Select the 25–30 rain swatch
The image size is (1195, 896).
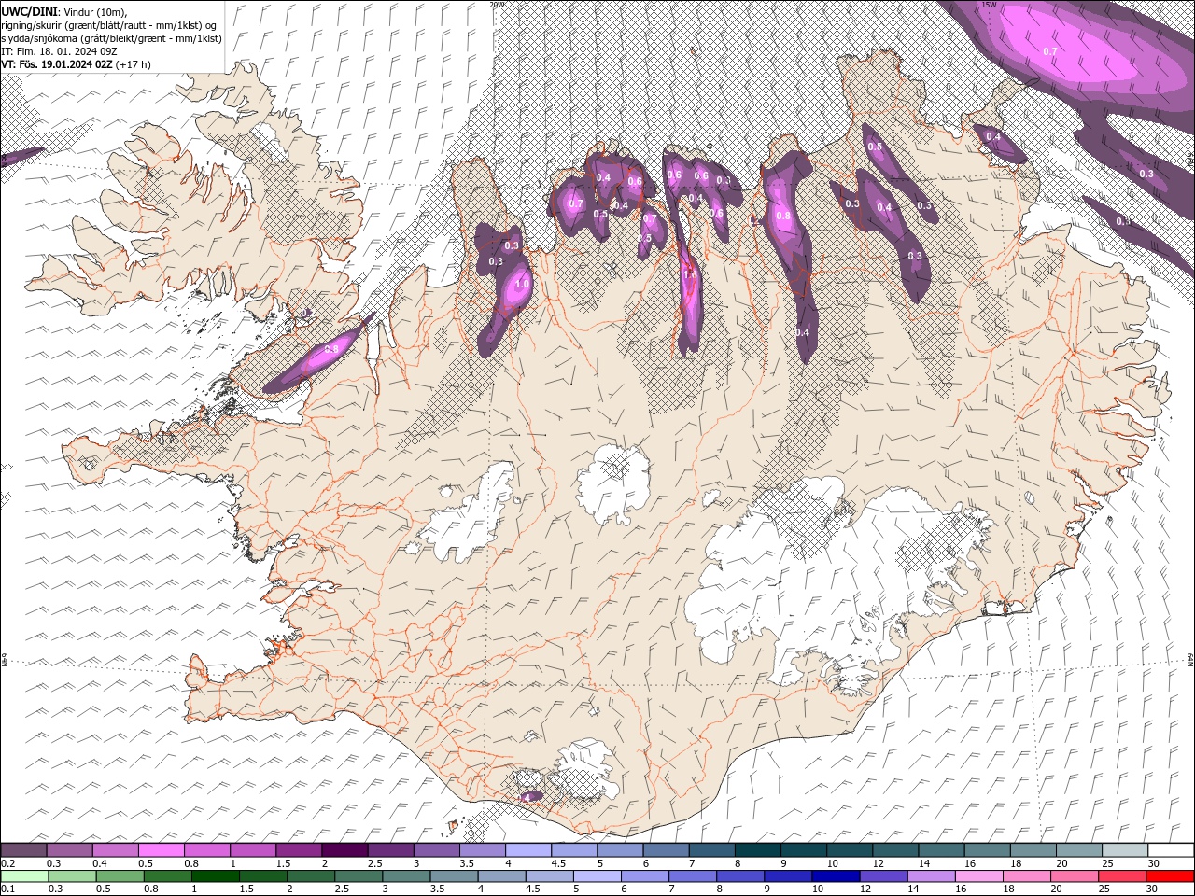(x=1123, y=875)
